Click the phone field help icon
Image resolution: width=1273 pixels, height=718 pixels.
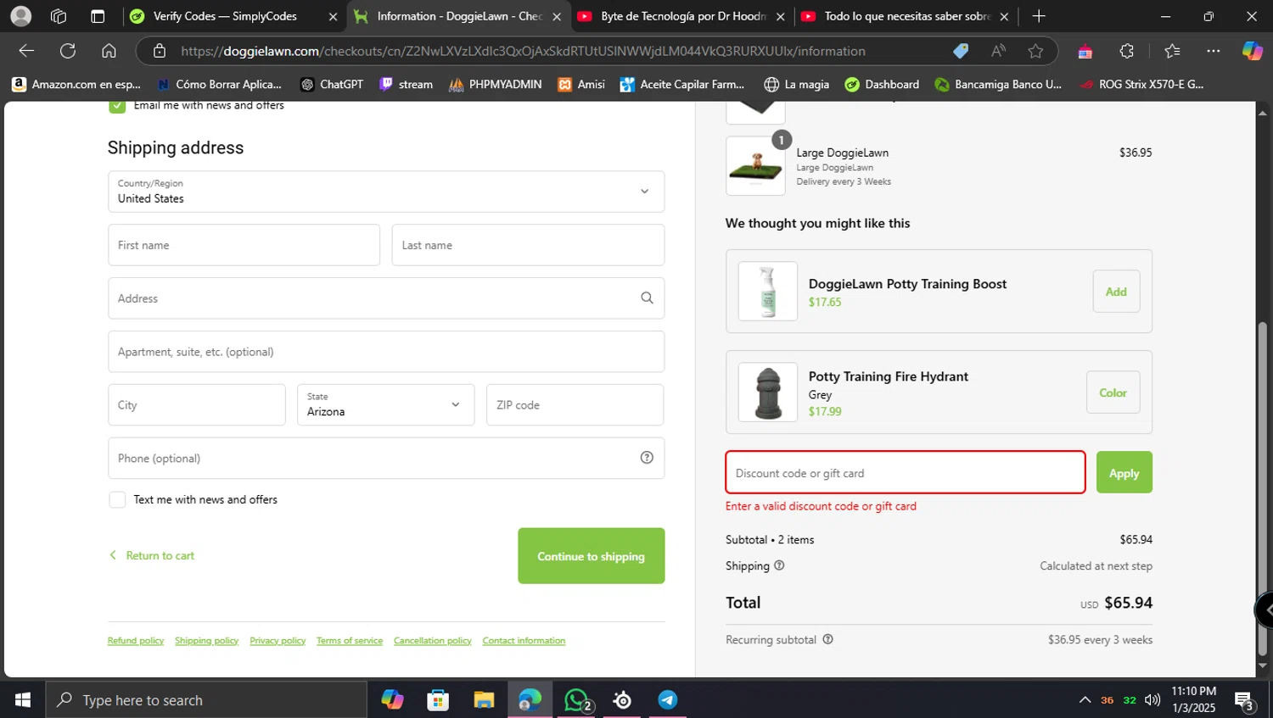pos(647,458)
